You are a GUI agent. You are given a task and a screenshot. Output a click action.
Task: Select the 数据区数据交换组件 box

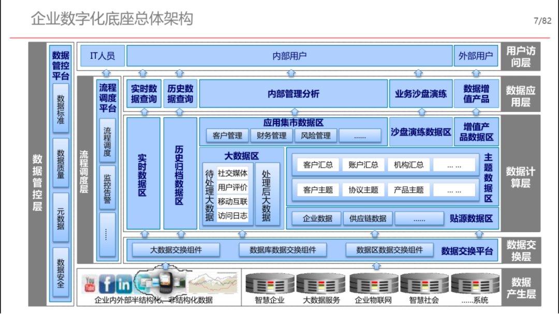coord(390,250)
